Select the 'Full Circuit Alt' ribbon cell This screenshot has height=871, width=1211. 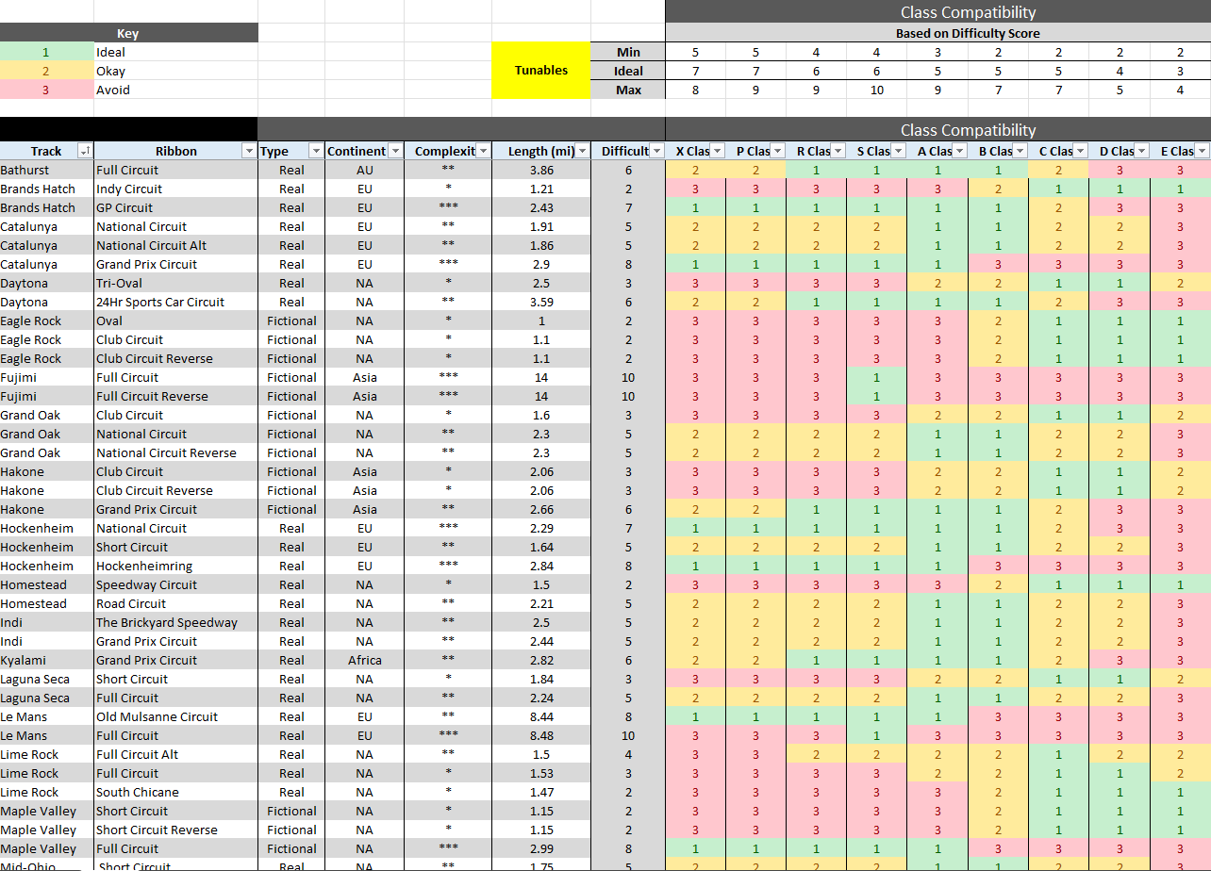click(x=175, y=754)
